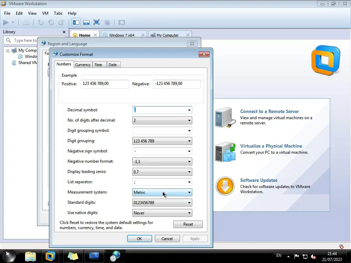
Task: Open the Edit menu
Action: click(19, 13)
